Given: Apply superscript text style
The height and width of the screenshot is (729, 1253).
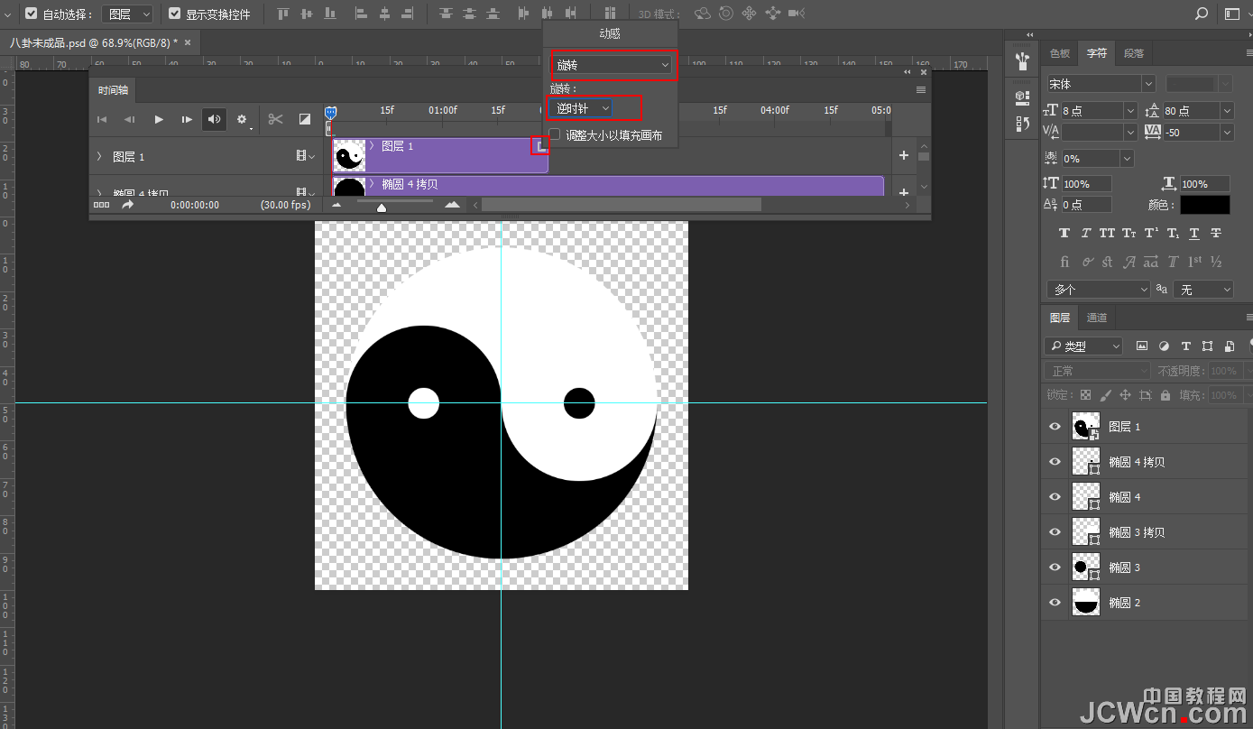Looking at the screenshot, I should coord(1151,233).
